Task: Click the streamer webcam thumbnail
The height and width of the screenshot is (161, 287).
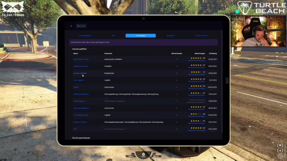Action: [x=258, y=31]
